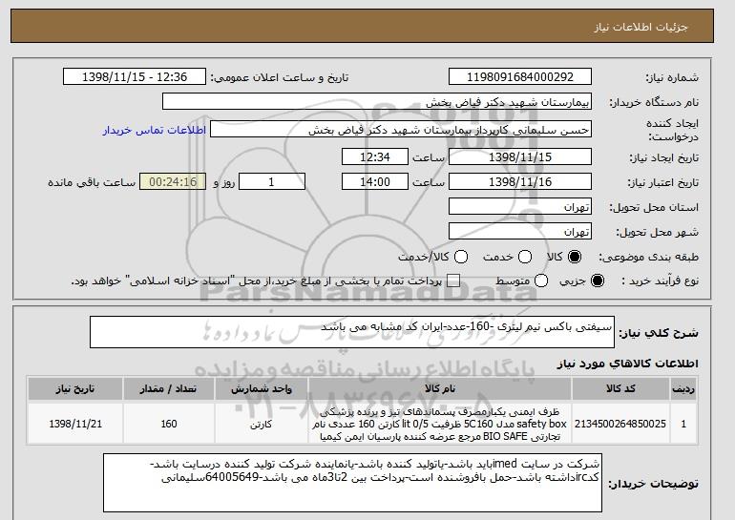Click the نام کالا column header
Viewport: 735px width, 520px height.
[440, 389]
